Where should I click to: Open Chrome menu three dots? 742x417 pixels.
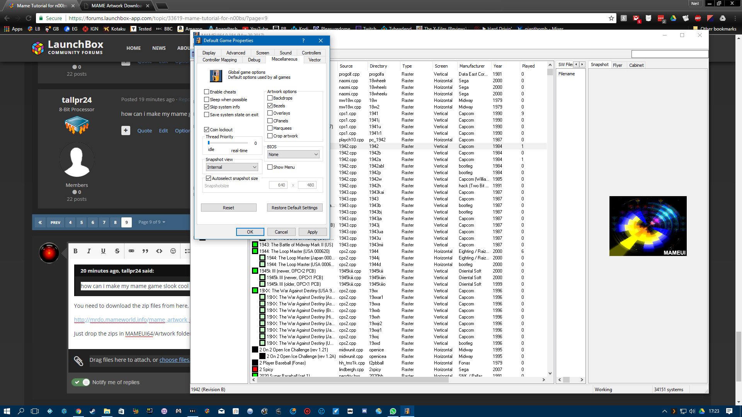pos(735,18)
